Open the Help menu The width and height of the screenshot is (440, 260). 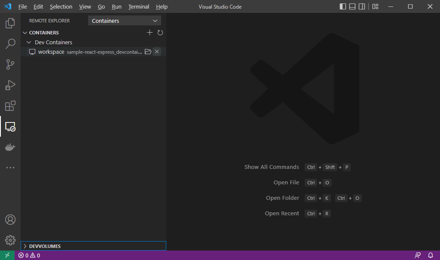(x=162, y=7)
